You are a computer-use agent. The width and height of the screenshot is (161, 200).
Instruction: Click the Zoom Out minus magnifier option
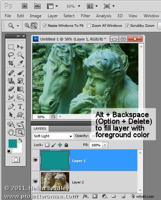pyautogui.click(x=34, y=26)
